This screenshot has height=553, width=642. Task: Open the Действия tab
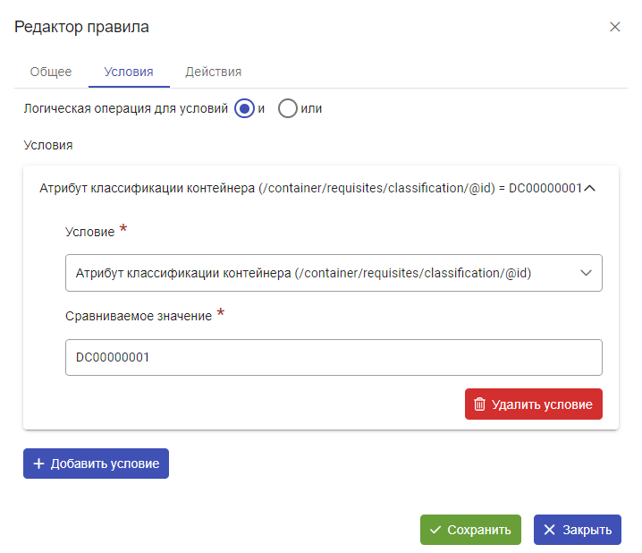214,72
